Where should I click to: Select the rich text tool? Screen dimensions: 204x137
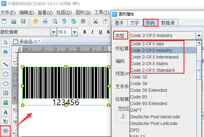(x=6, y=121)
